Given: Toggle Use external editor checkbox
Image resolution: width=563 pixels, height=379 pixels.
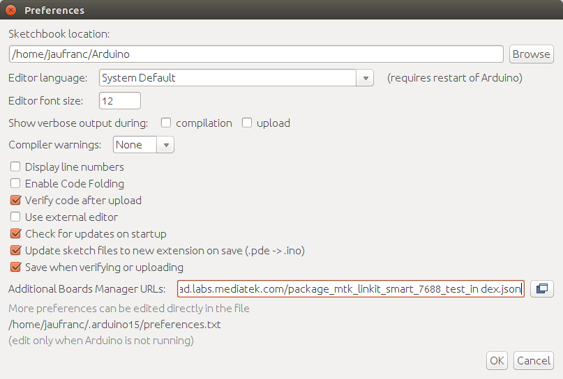Looking at the screenshot, I should (15, 217).
